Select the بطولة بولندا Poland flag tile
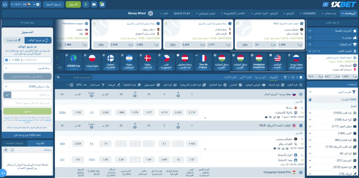This screenshot has width=359, height=178. pyautogui.click(x=92, y=62)
